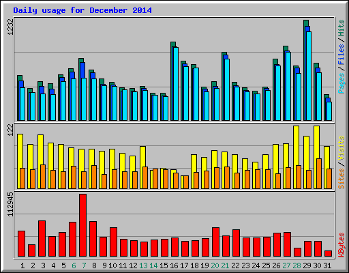Click day label 19 on the axis
The image size is (349, 273).
pyautogui.click(x=204, y=265)
